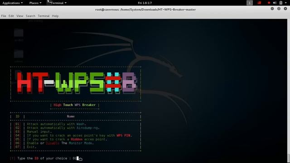Click the Fri 18:17 clock

[x=145, y=3]
